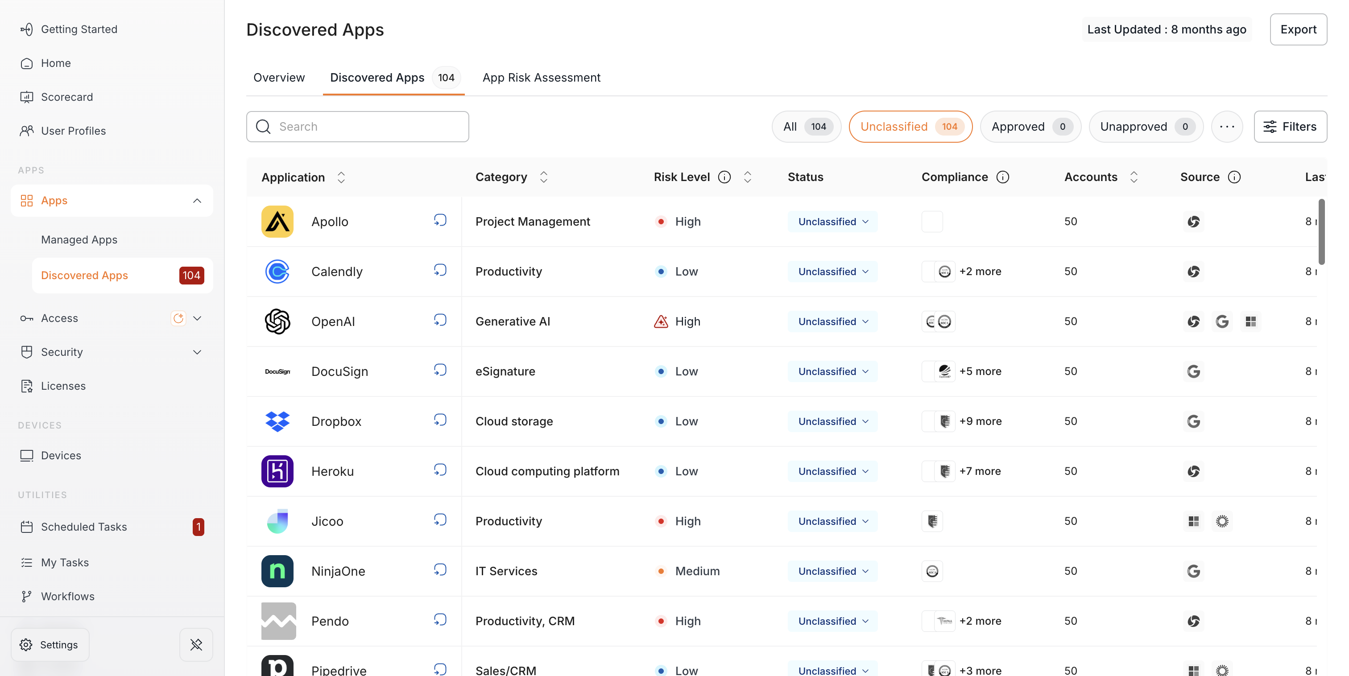Open the Filters button
Viewport: 1349px width, 676px height.
[x=1291, y=127]
